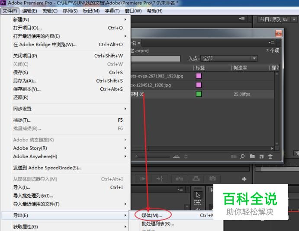
Task: Click the Play In to Out icon
Action: pos(143,178)
